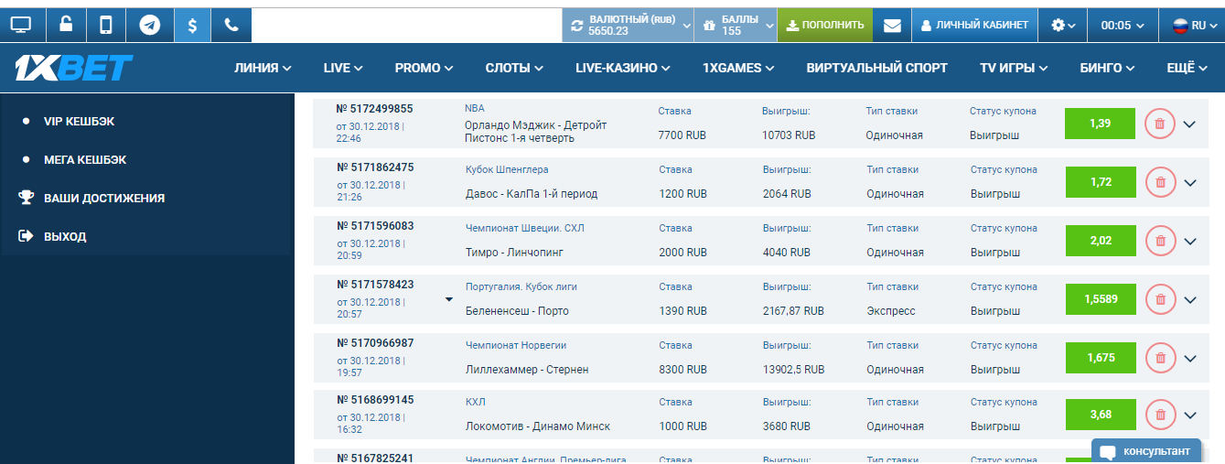1225x464 pixels.
Task: Delete coupon 5172499855 with trash icon
Action: (1160, 124)
